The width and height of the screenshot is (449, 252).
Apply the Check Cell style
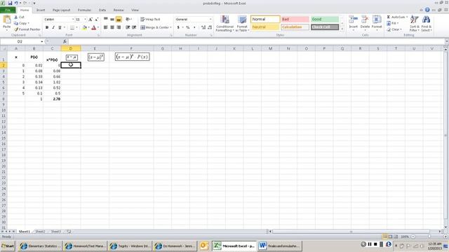325,27
